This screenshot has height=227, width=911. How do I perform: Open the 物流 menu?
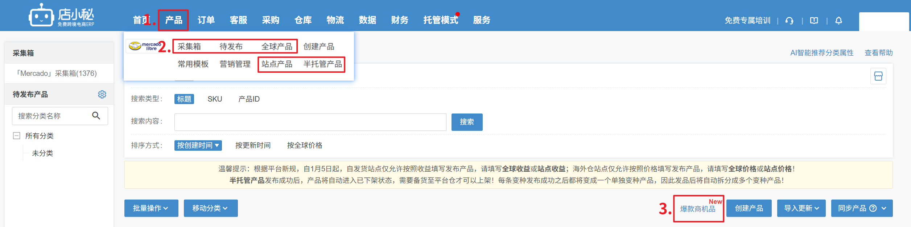pos(335,20)
